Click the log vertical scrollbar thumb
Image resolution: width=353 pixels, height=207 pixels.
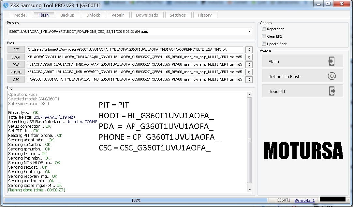pyautogui.click(x=250, y=140)
